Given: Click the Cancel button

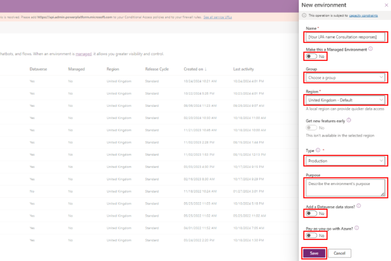Looking at the screenshot, I should 339,253.
